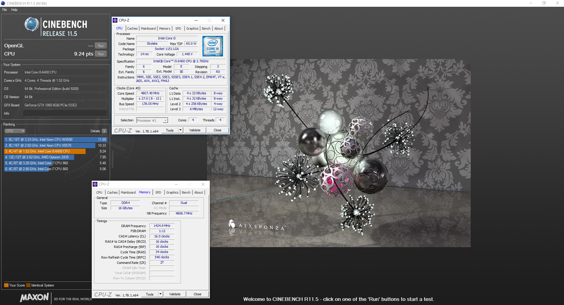Select the Core i7 CPU 860 ranking entry
Viewport: 564px width, 305px height.
coord(56,169)
